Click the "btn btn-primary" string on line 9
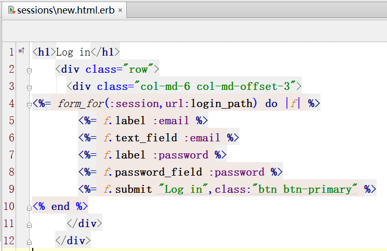Image resolution: width=387 pixels, height=251 pixels. pos(304,189)
